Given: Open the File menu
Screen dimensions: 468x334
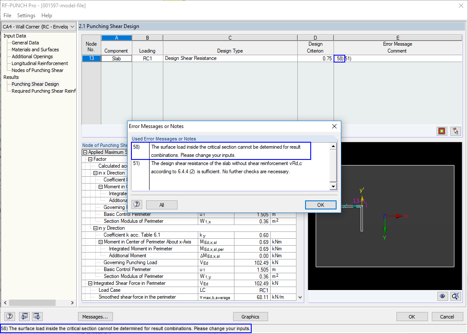Looking at the screenshot, I should (x=7, y=15).
